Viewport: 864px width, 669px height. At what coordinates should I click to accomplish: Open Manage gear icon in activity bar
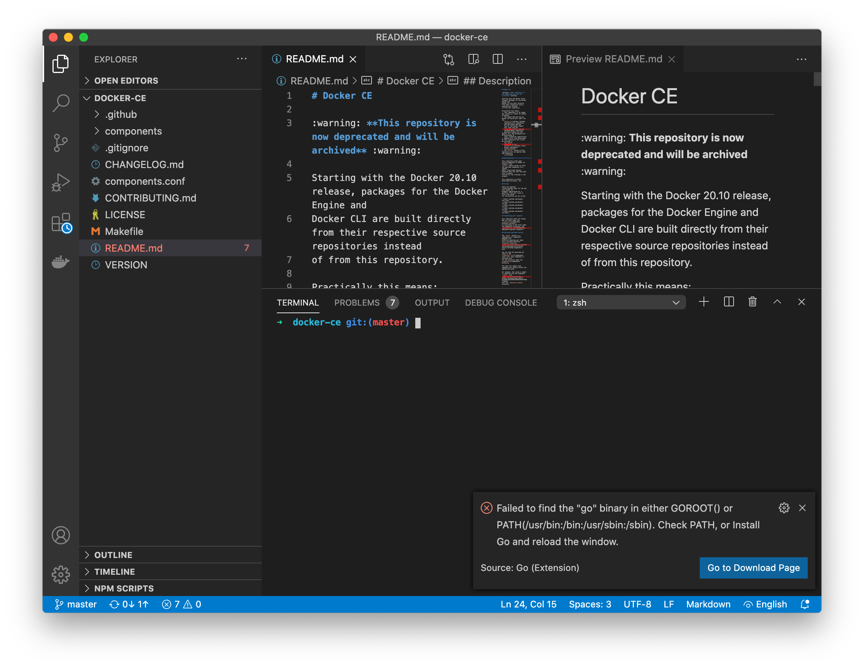point(60,574)
